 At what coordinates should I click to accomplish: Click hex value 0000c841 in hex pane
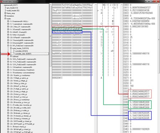coord(57,13)
